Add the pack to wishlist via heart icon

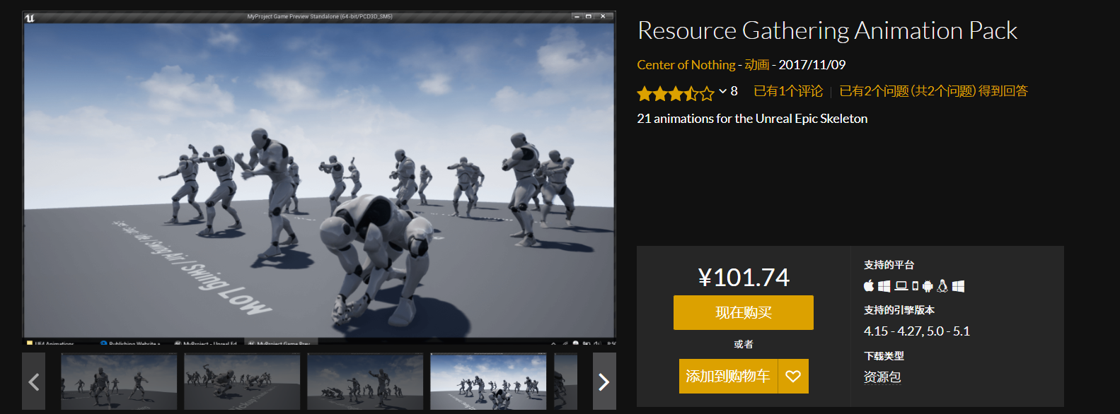click(x=793, y=376)
